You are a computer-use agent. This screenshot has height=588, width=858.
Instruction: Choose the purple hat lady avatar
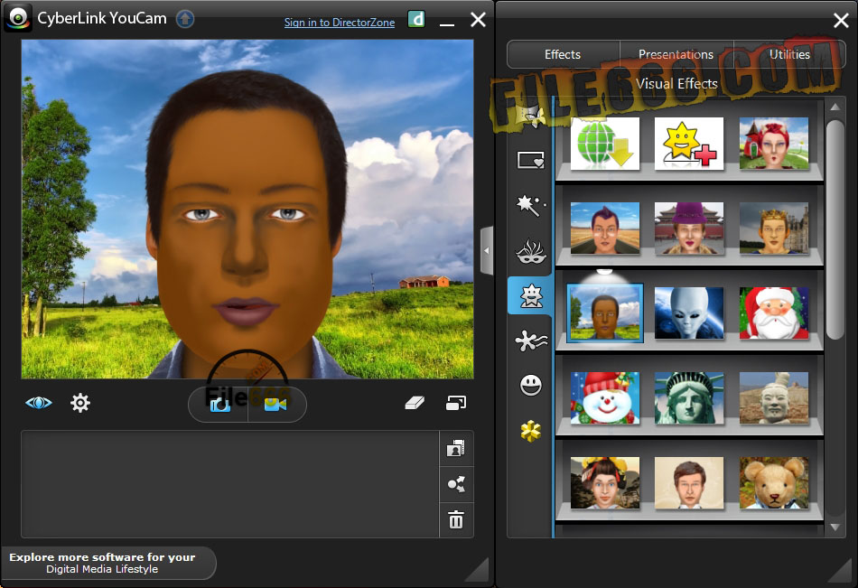coord(689,229)
